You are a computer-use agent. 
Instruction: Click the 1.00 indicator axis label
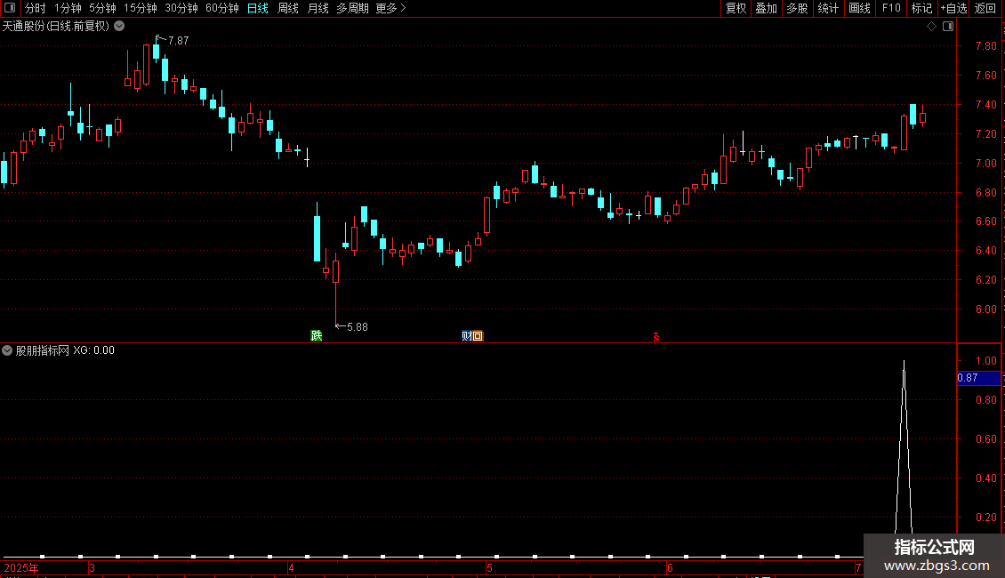(x=985, y=361)
